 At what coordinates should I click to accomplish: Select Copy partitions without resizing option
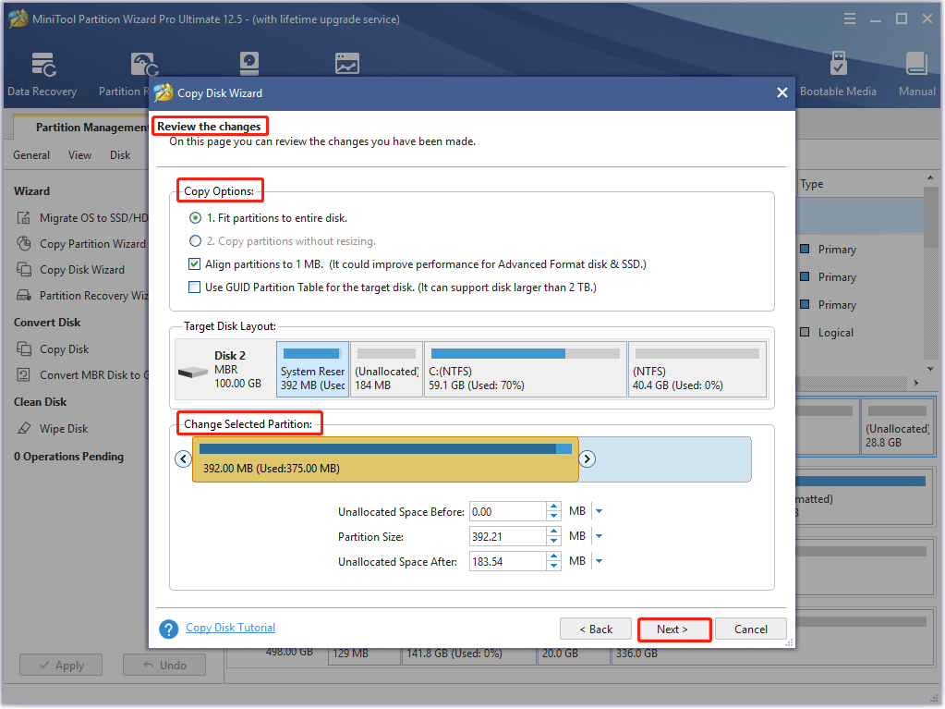click(x=195, y=241)
